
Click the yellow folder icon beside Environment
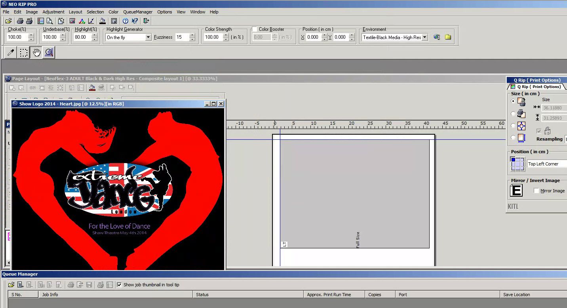(448, 37)
